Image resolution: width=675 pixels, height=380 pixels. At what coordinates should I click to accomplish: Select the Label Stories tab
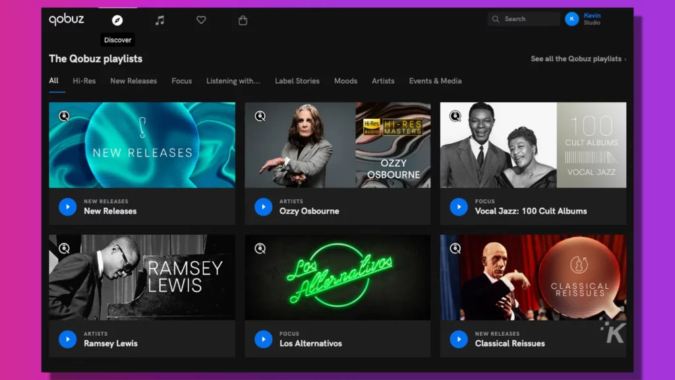297,80
